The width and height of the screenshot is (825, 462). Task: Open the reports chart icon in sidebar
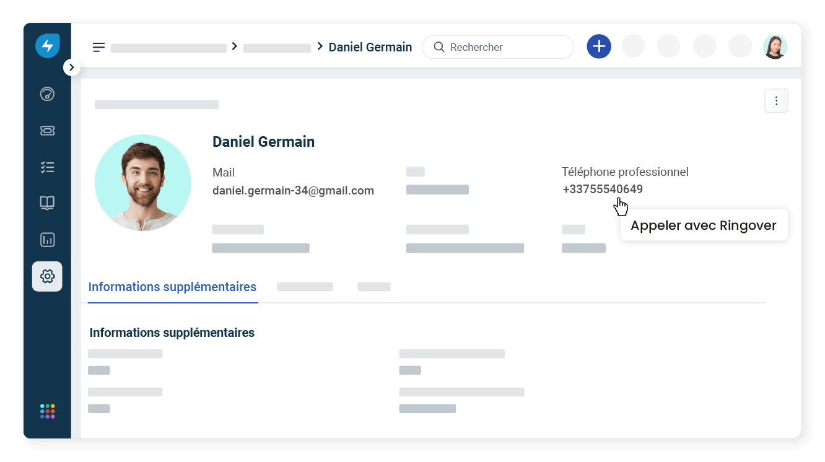(x=47, y=240)
